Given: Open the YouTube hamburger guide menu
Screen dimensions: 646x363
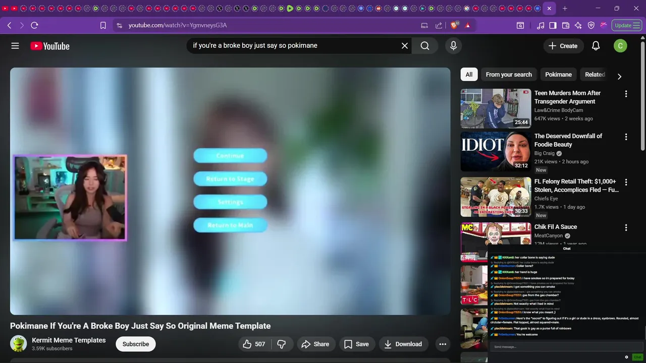Looking at the screenshot, I should [15, 46].
